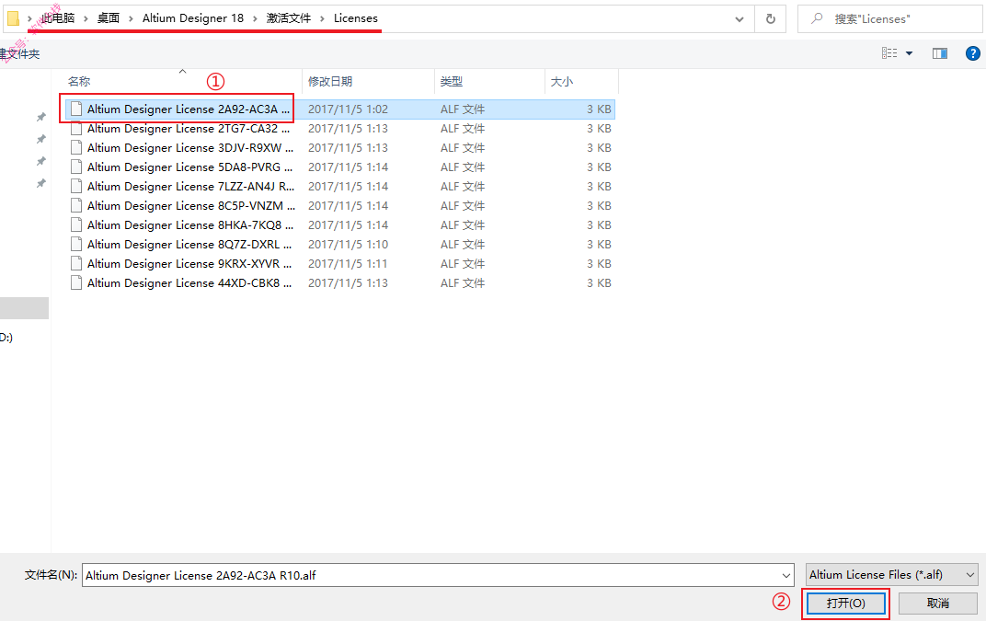Open the Altium License Files type filter
This screenshot has width=986, height=621.
[891, 574]
